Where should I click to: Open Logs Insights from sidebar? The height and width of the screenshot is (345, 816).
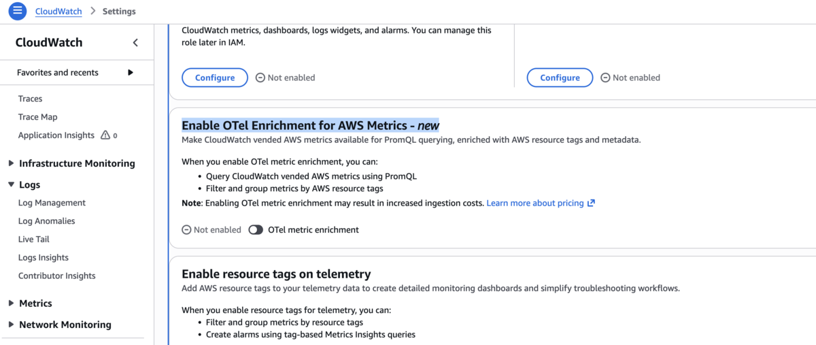[44, 258]
